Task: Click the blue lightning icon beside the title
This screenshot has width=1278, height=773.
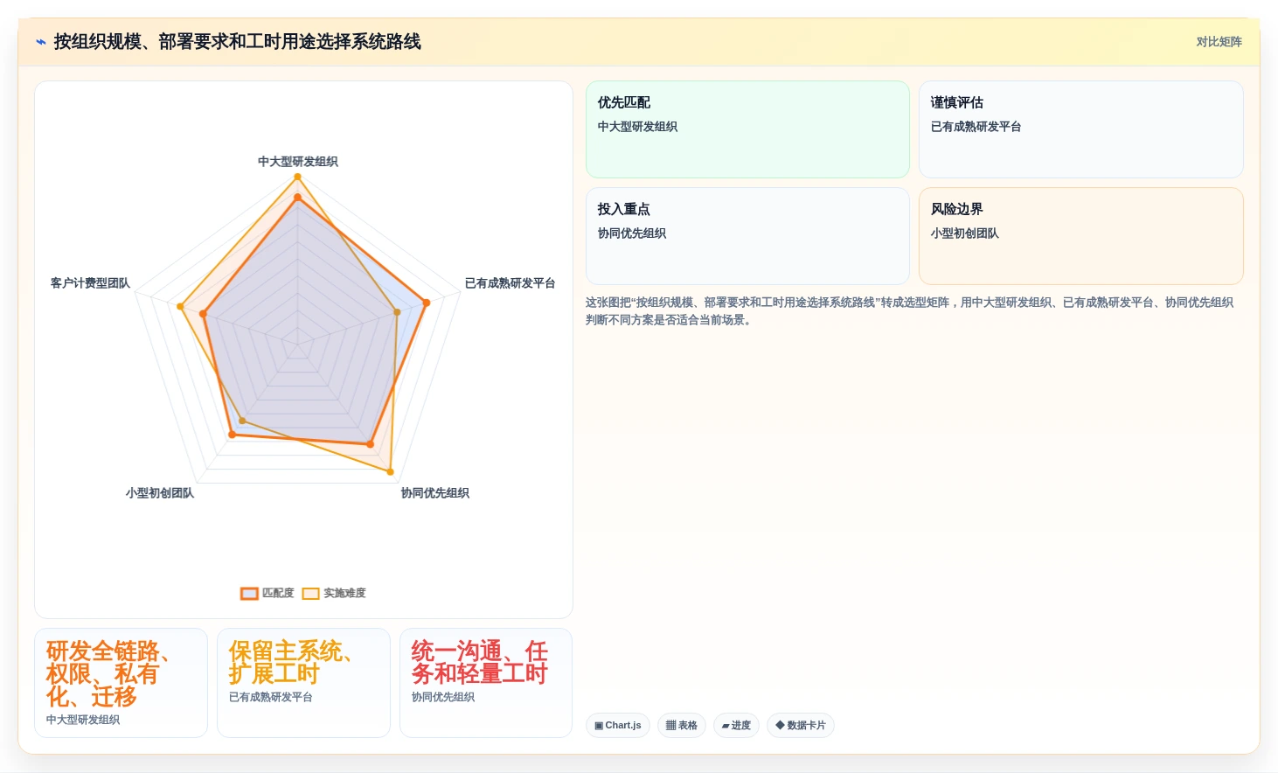Action: click(40, 42)
